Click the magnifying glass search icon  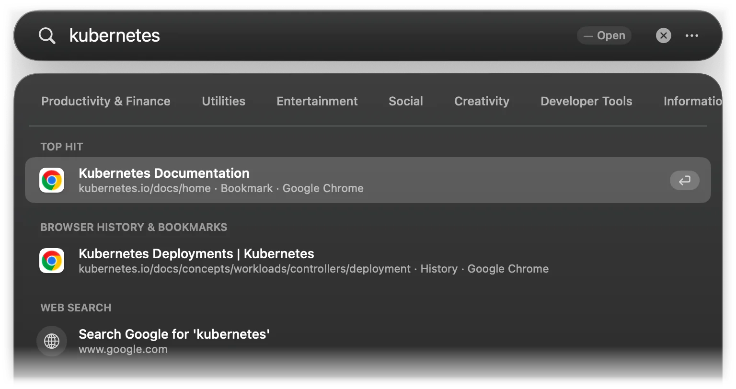point(47,35)
